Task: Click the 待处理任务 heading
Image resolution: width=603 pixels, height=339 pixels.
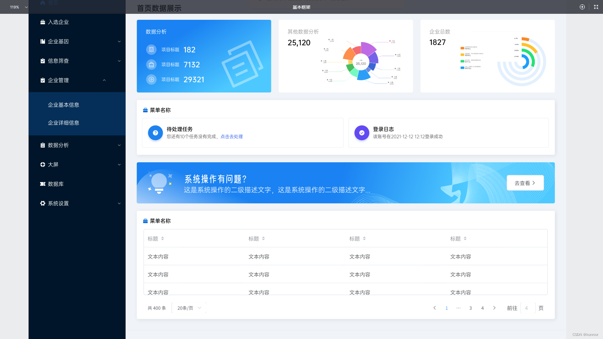Action: pos(180,129)
